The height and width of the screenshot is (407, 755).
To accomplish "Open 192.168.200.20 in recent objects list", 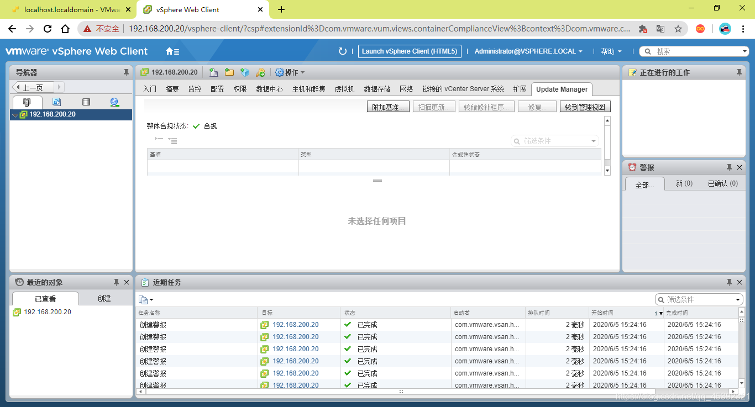I will (x=48, y=312).
